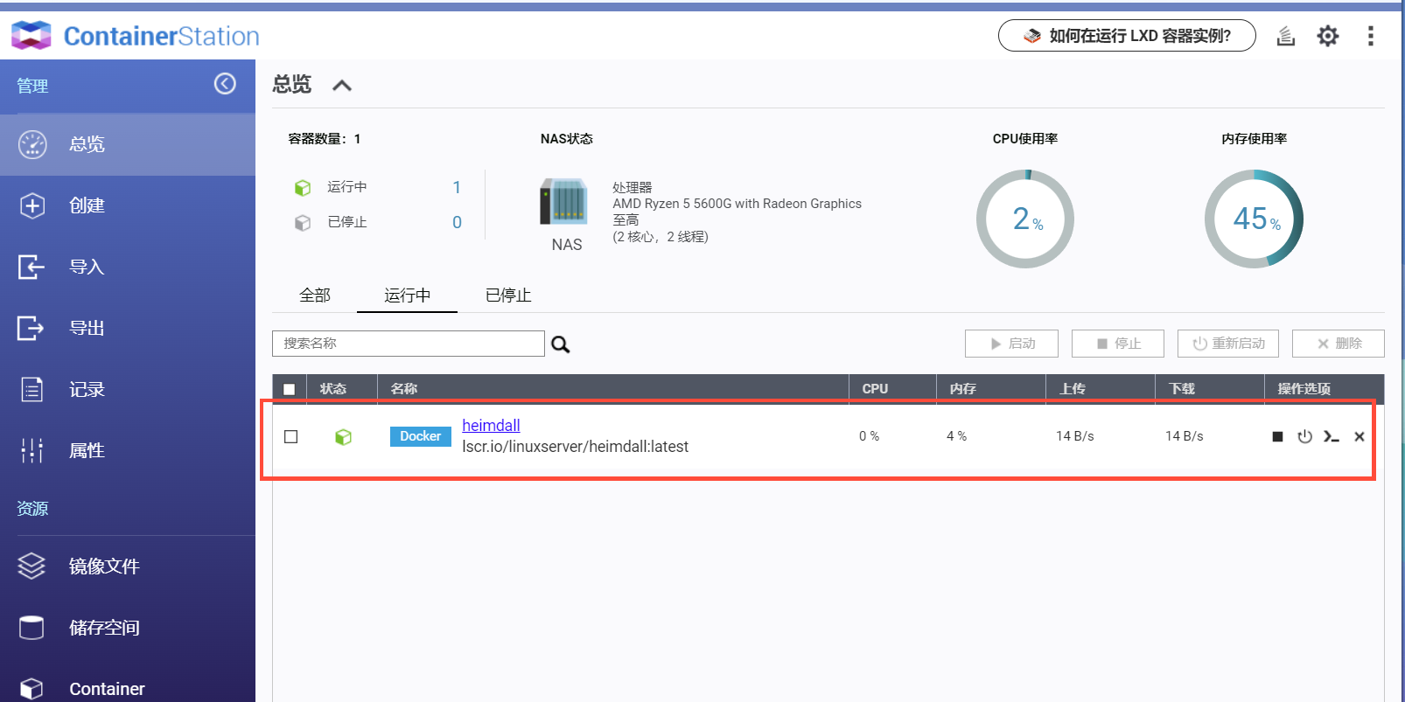
Task: Click the ContainerStation logo icon
Action: [x=31, y=36]
